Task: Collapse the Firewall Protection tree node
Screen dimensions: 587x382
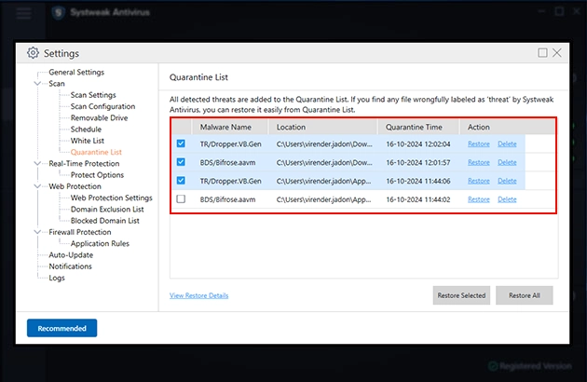Action: (36, 232)
